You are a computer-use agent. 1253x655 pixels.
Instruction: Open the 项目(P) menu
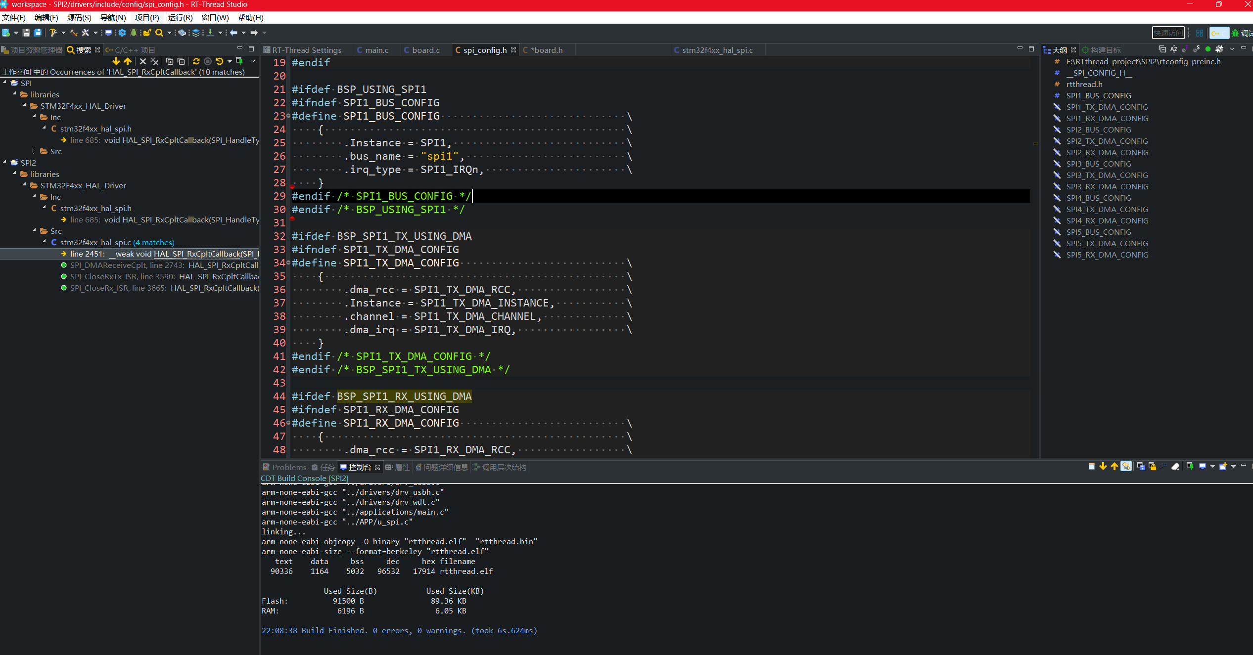[x=146, y=18]
